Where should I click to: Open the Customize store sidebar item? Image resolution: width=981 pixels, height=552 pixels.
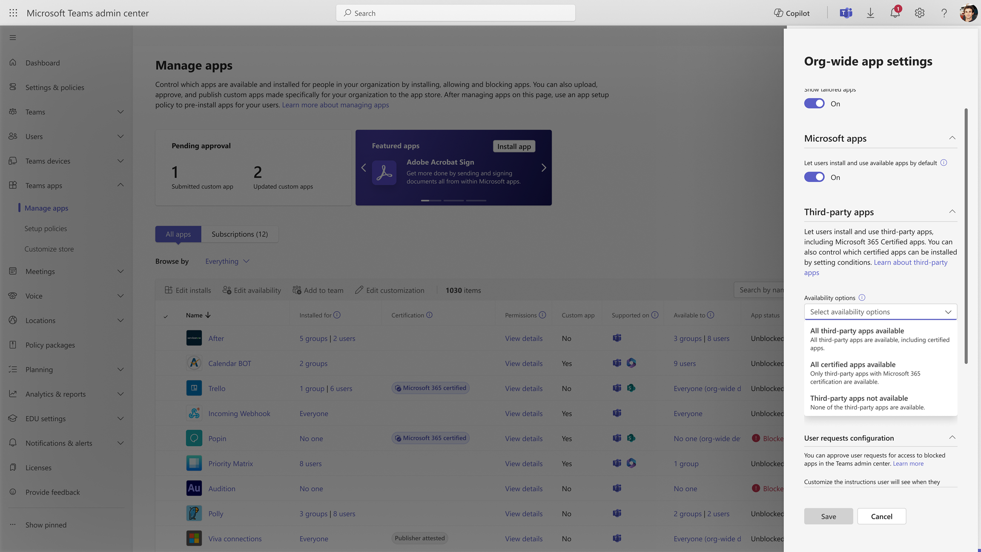49,249
